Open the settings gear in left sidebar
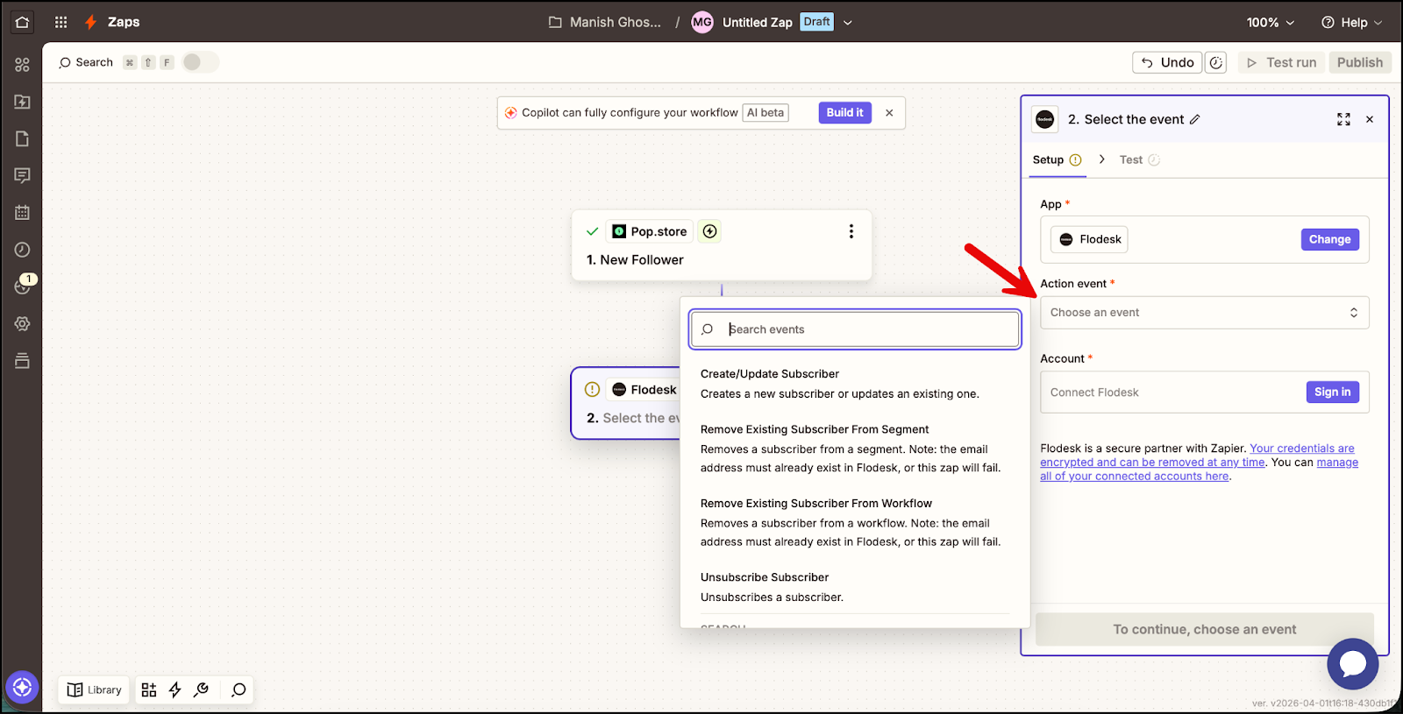This screenshot has width=1403, height=714. tap(22, 323)
